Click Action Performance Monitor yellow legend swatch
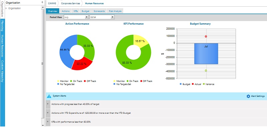267x127 pixels. pos(58,81)
